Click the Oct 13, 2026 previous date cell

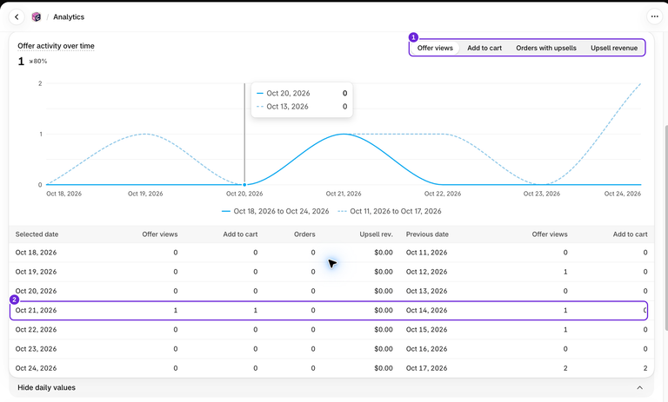click(426, 291)
